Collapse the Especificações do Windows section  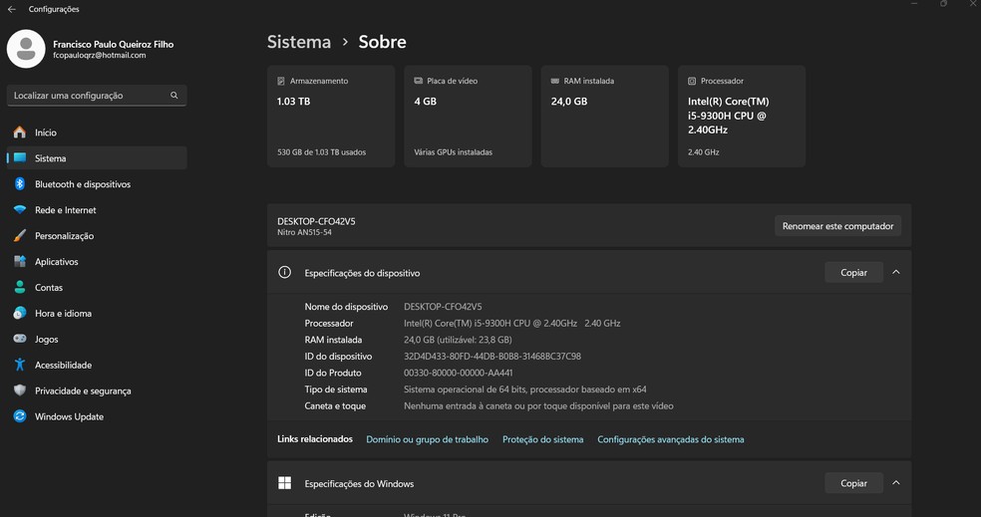click(x=895, y=483)
